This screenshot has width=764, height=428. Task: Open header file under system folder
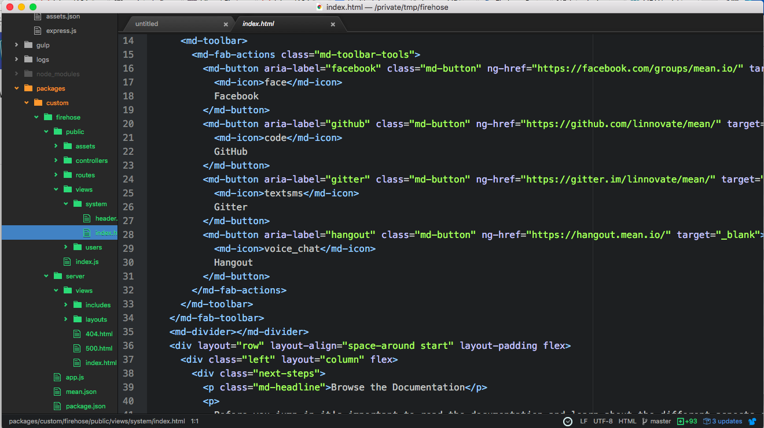[x=106, y=218]
